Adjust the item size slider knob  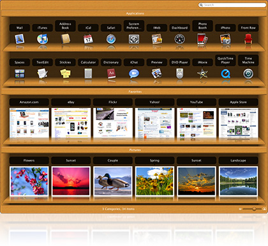coord(254,209)
